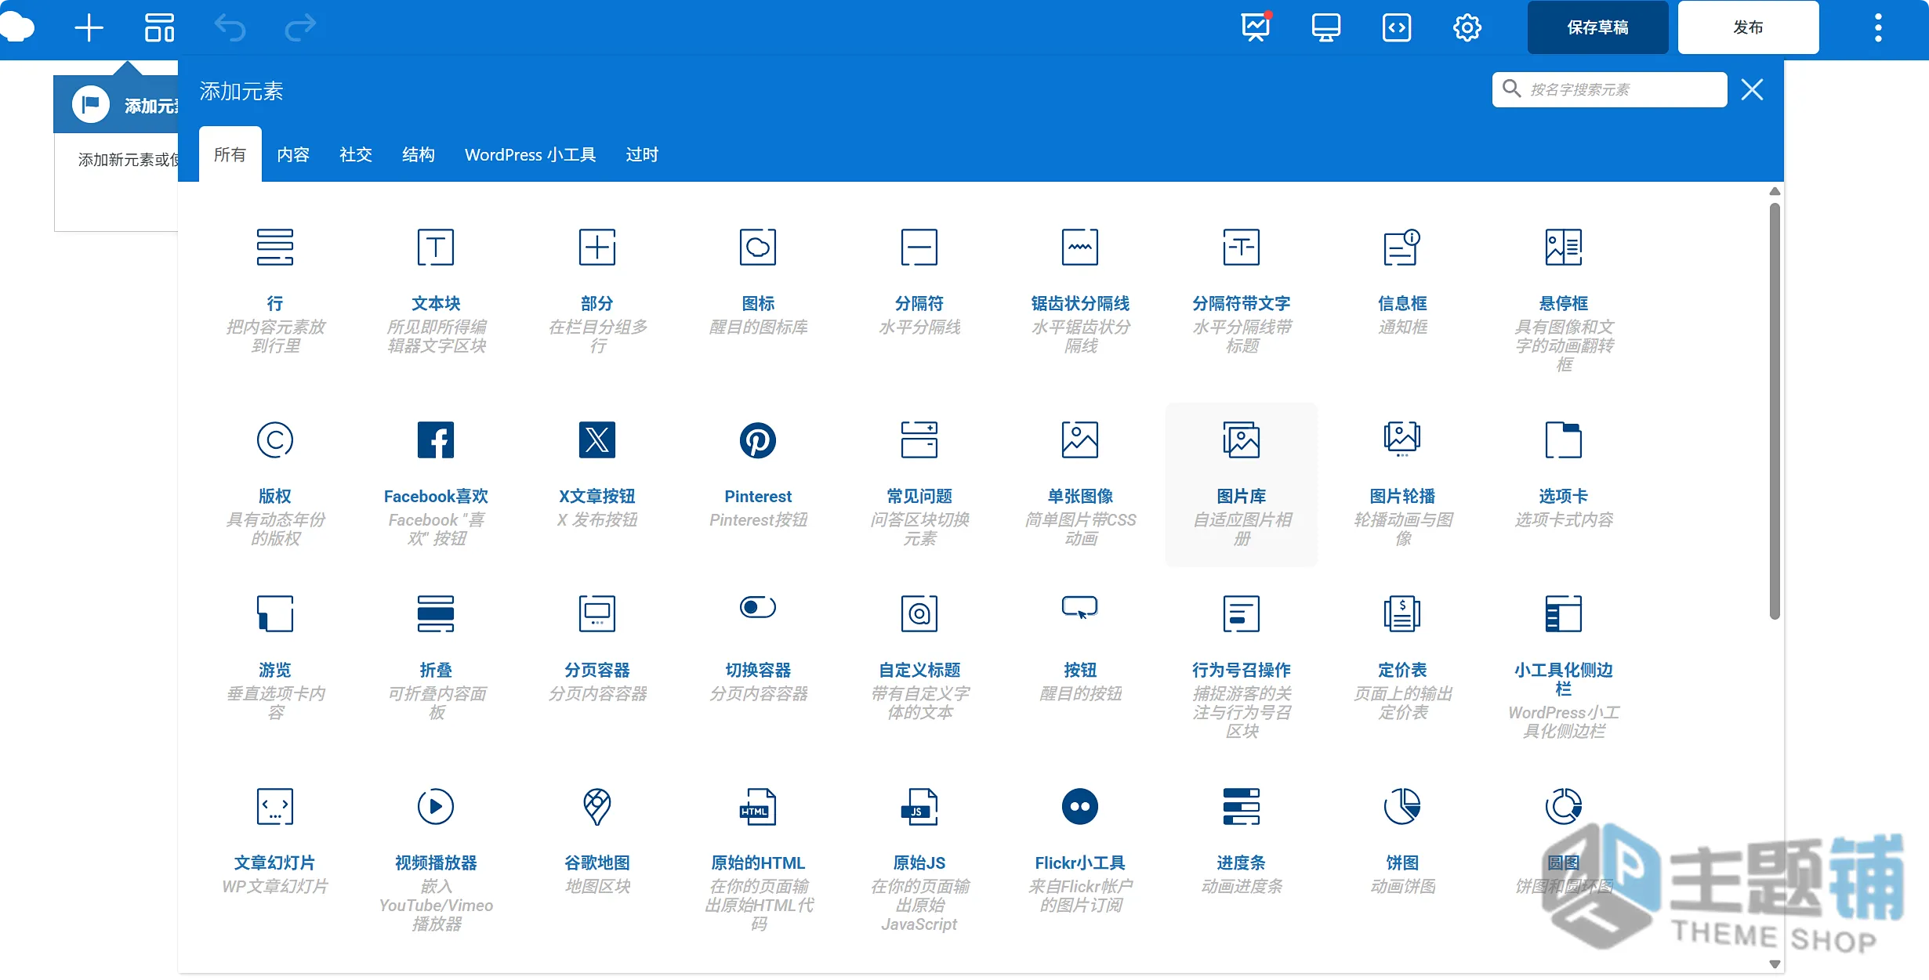This screenshot has width=1929, height=980.
Task: Insert the 图片轮播 image carousel element
Action: (1402, 484)
